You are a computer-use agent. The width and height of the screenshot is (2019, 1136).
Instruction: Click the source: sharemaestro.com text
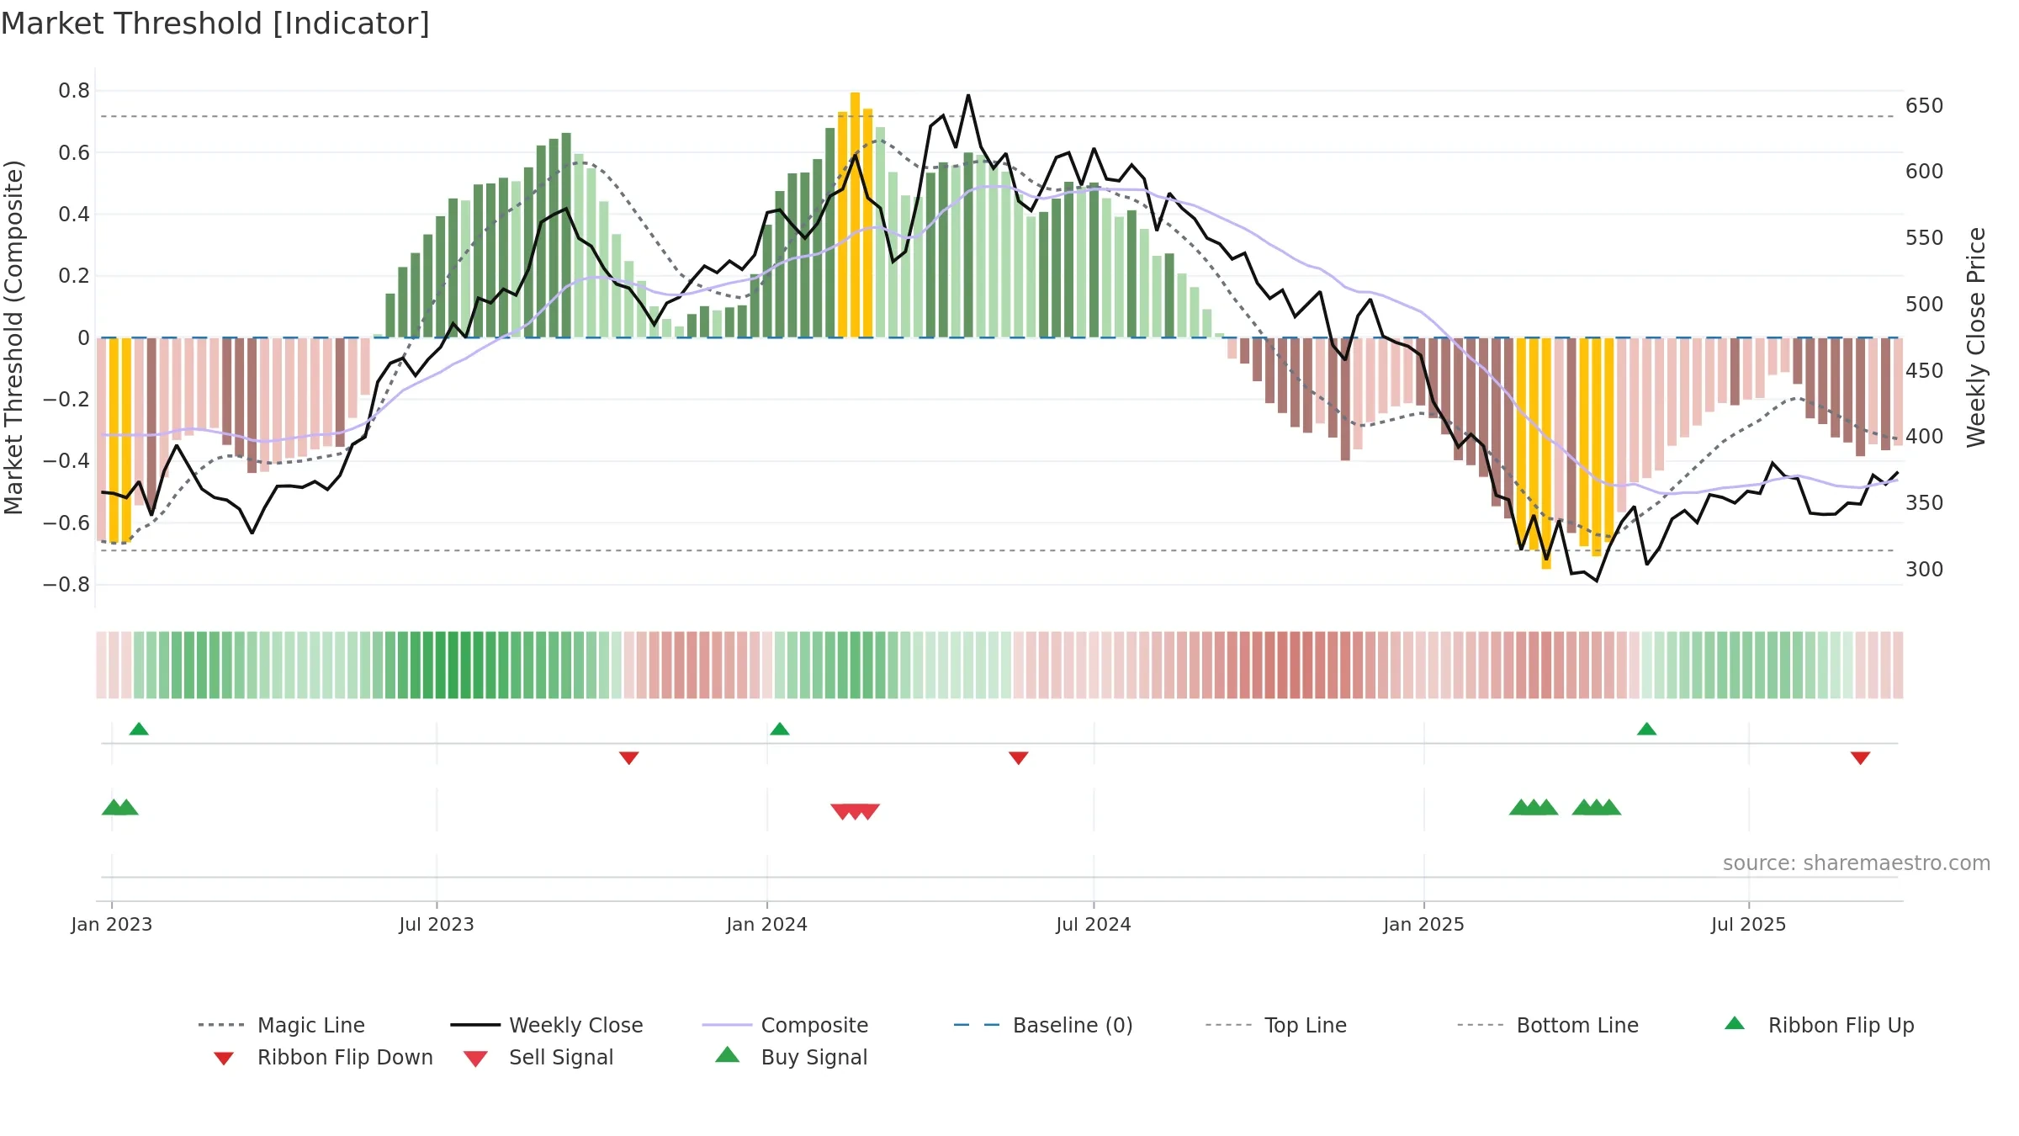tap(1857, 863)
